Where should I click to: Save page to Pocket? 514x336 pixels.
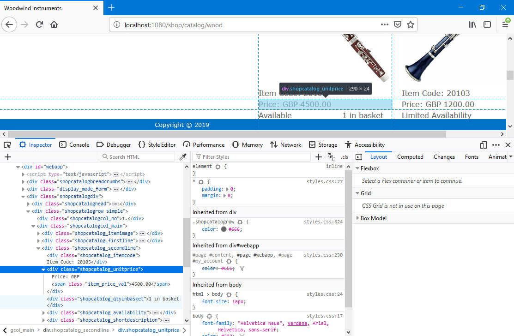coord(398,24)
